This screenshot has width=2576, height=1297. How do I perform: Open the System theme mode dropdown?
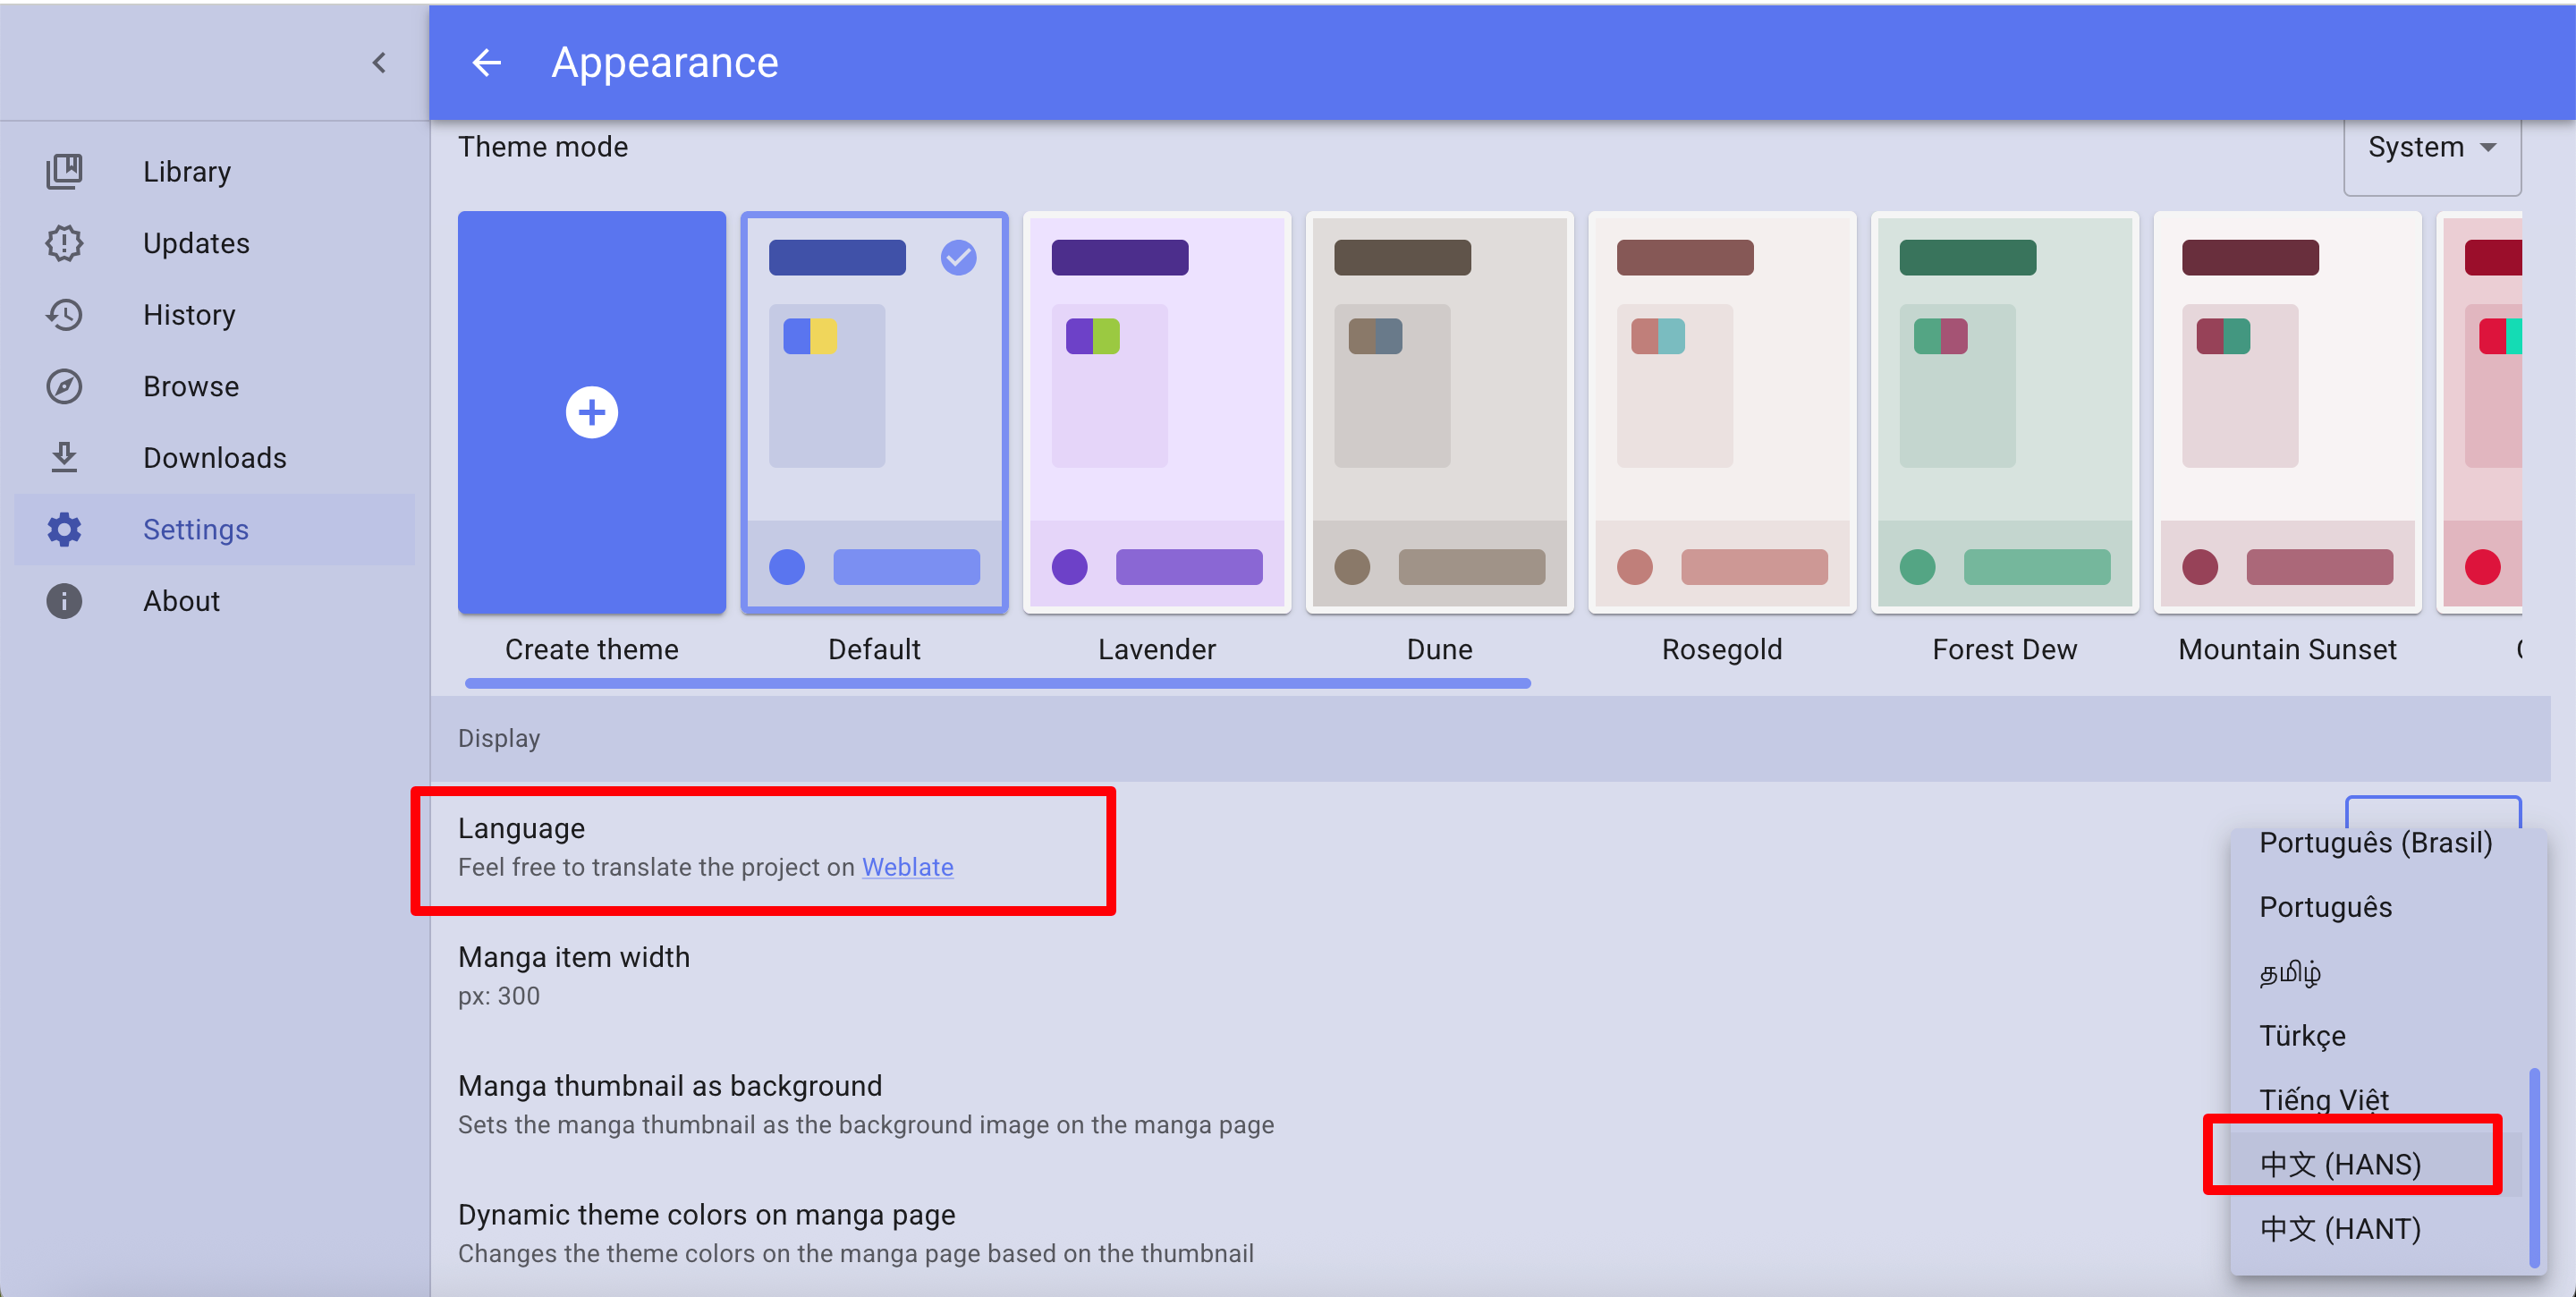point(2431,148)
